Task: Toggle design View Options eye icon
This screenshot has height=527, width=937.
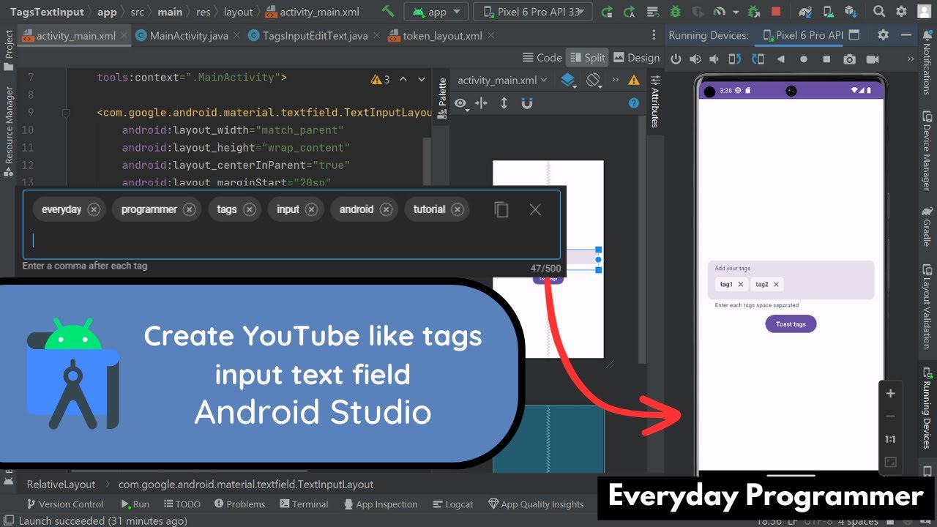Action: click(462, 104)
